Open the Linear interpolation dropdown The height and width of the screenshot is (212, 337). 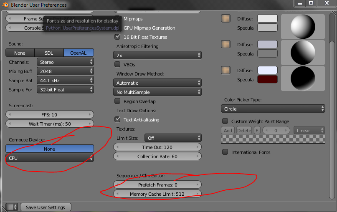coord(309,130)
